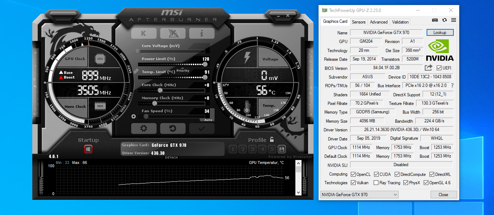
Task: Apply settings with the checkmark button
Action: [202, 128]
